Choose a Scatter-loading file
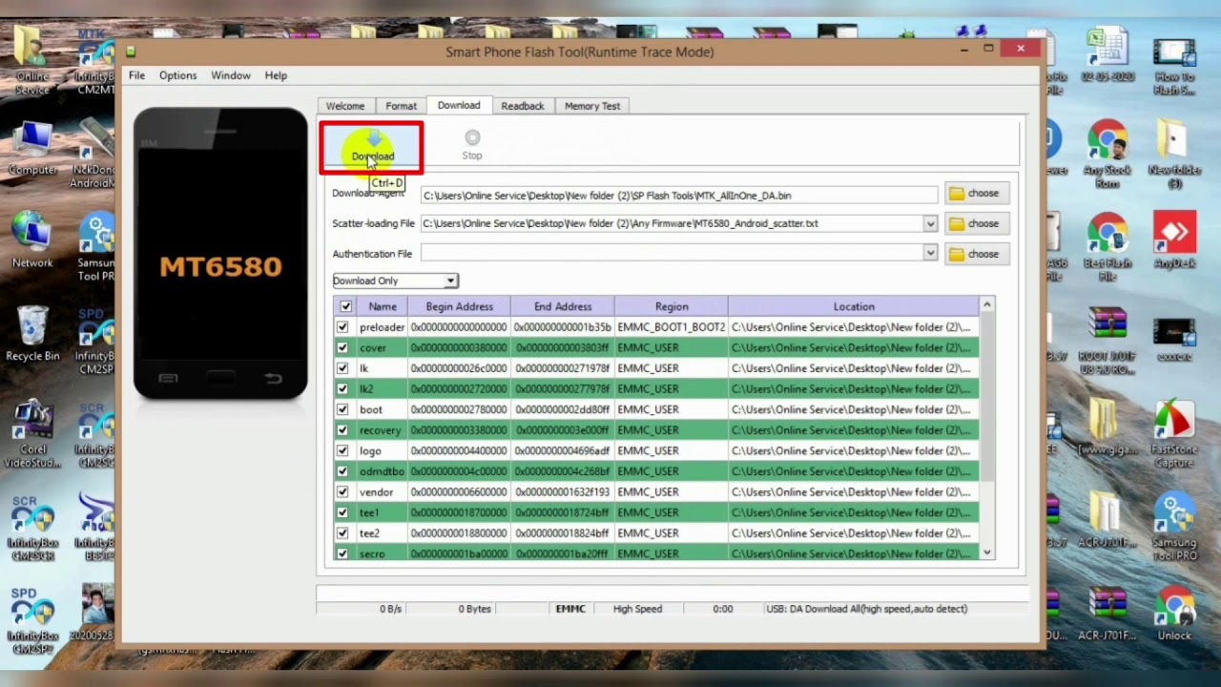The width and height of the screenshot is (1221, 687). [975, 223]
